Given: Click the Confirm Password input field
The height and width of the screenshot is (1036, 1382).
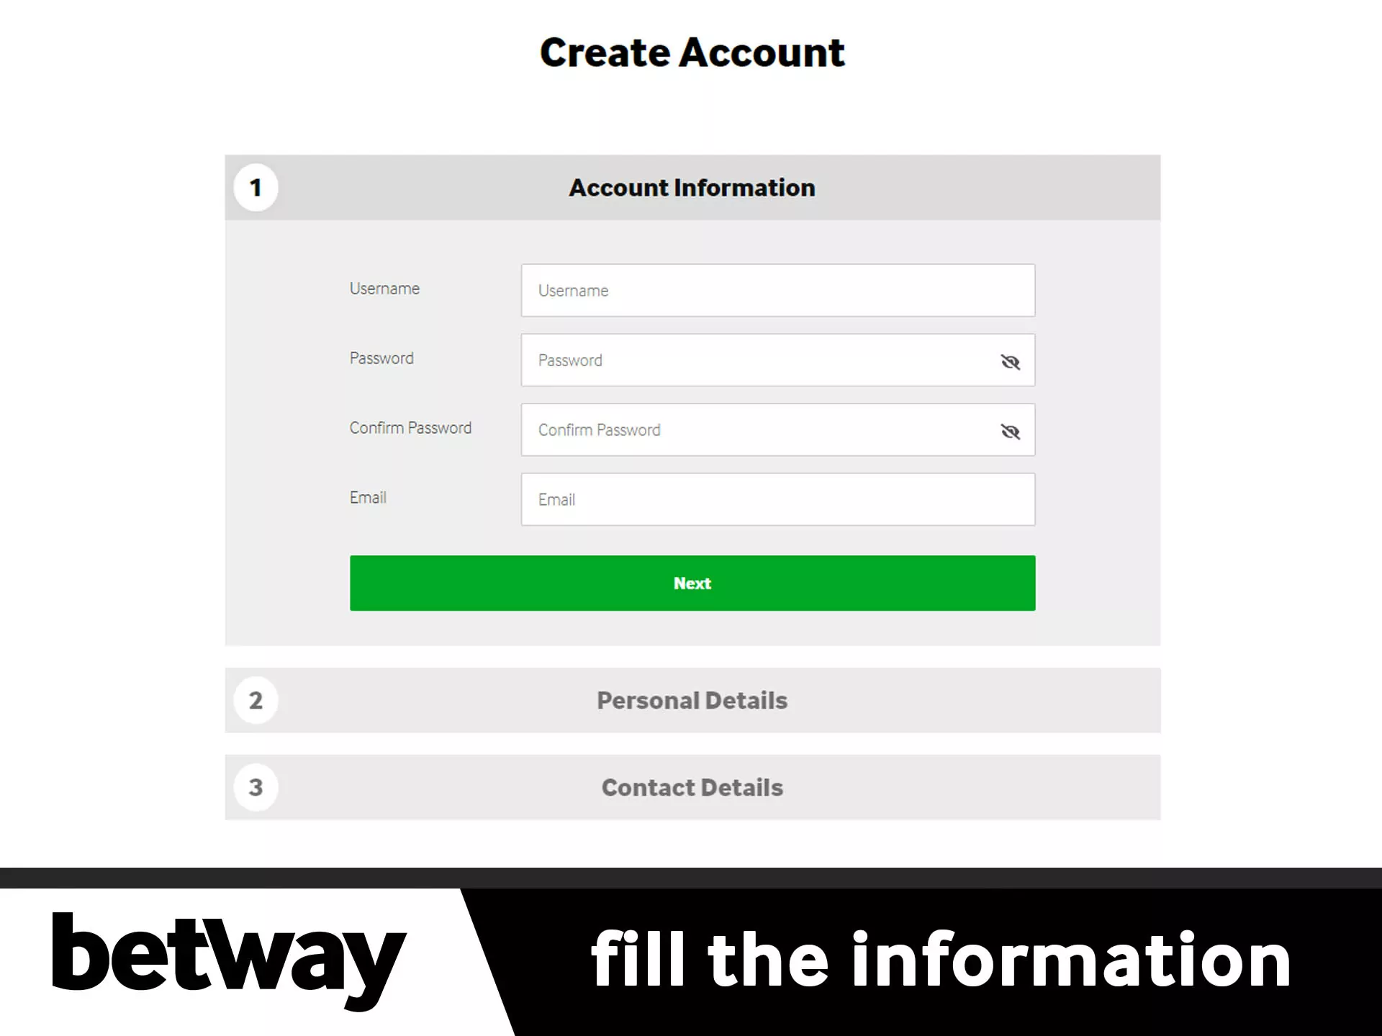Looking at the screenshot, I should coord(778,429).
